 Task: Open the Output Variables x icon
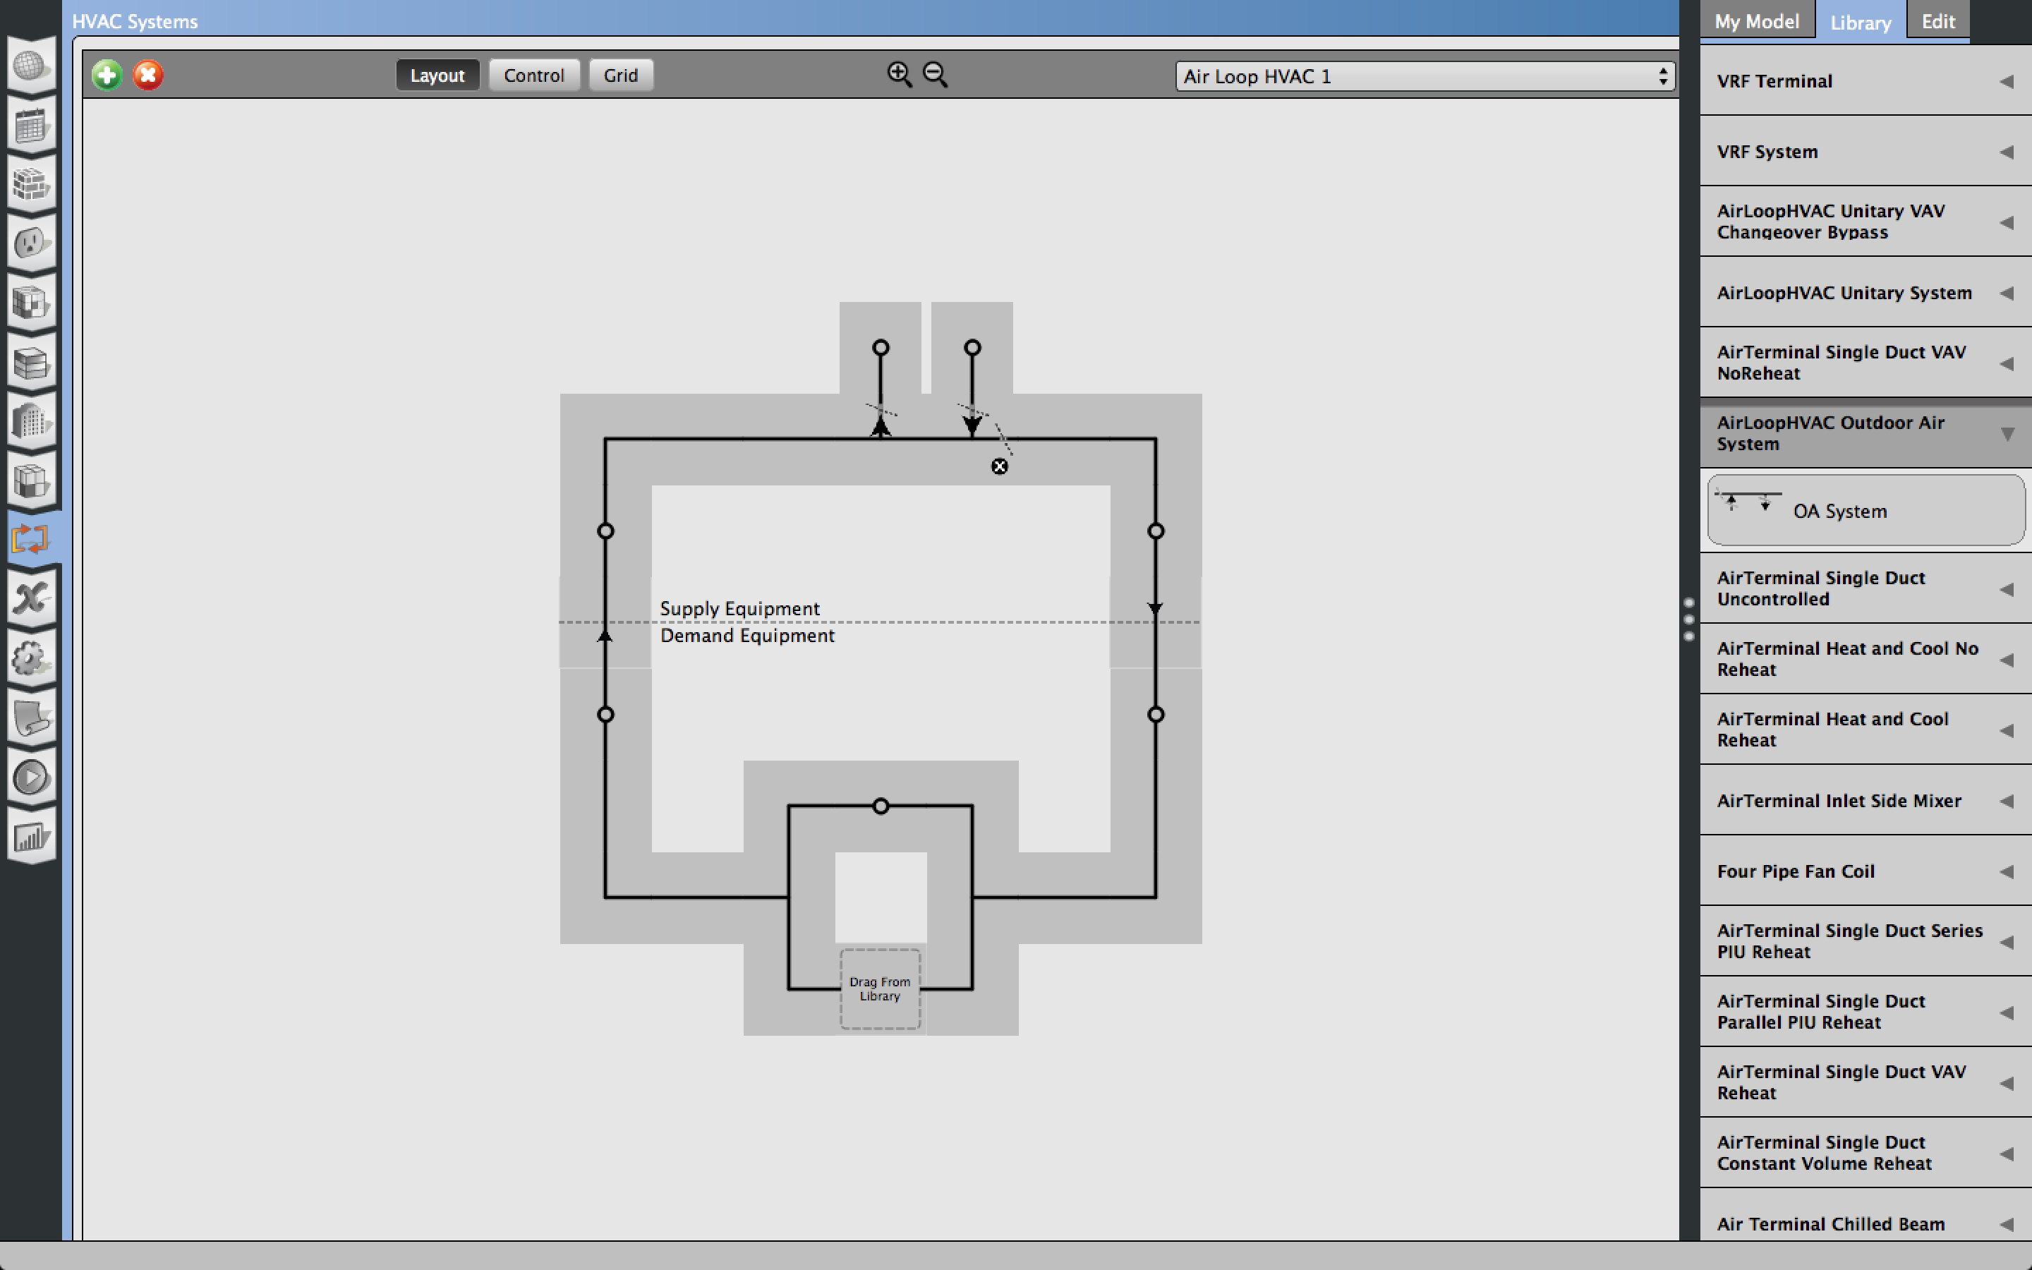[30, 599]
